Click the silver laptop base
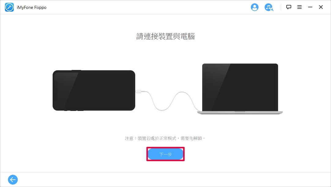331x187 pixels. coord(240,112)
